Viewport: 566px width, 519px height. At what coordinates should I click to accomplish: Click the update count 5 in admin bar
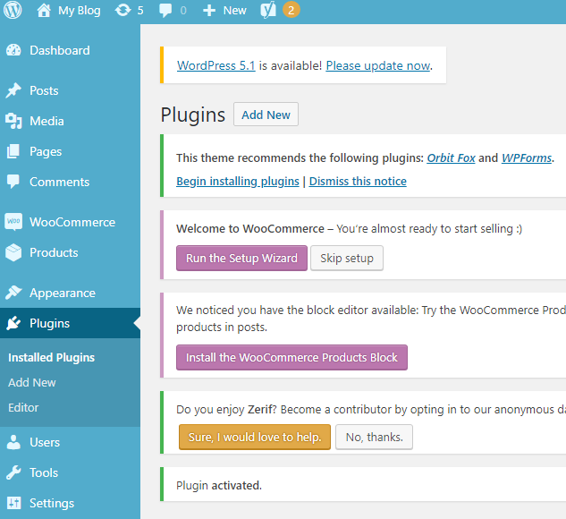(140, 11)
